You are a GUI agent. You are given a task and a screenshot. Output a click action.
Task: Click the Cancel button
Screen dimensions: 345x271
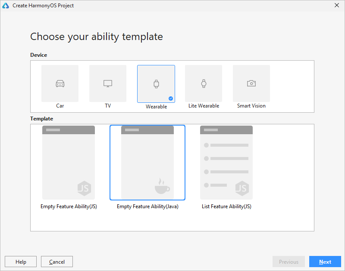pyautogui.click(x=57, y=262)
